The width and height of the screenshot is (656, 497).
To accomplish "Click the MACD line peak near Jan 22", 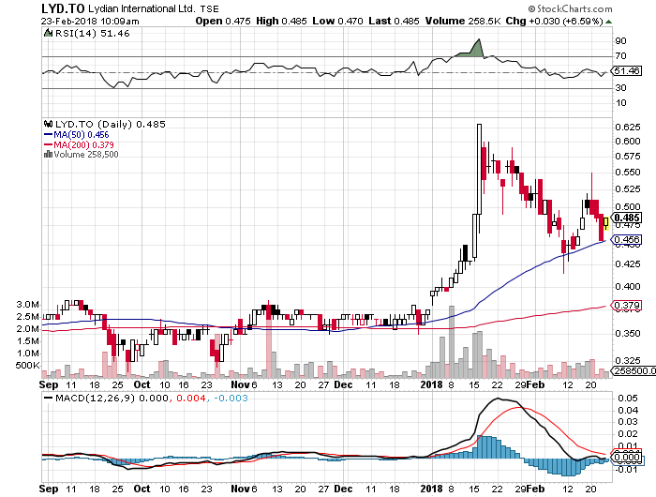I will tap(498, 399).
